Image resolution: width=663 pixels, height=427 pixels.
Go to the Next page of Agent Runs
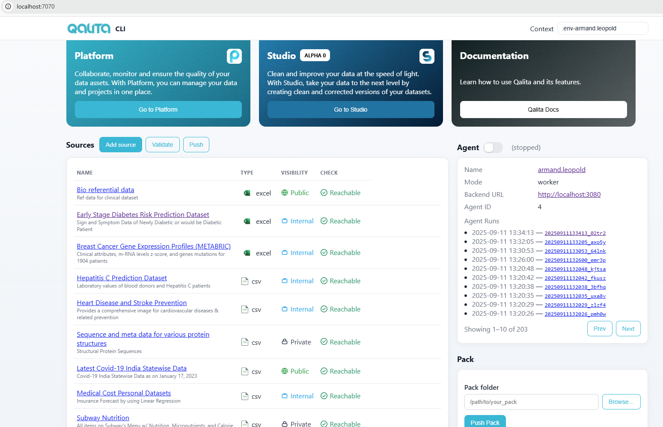pyautogui.click(x=628, y=328)
